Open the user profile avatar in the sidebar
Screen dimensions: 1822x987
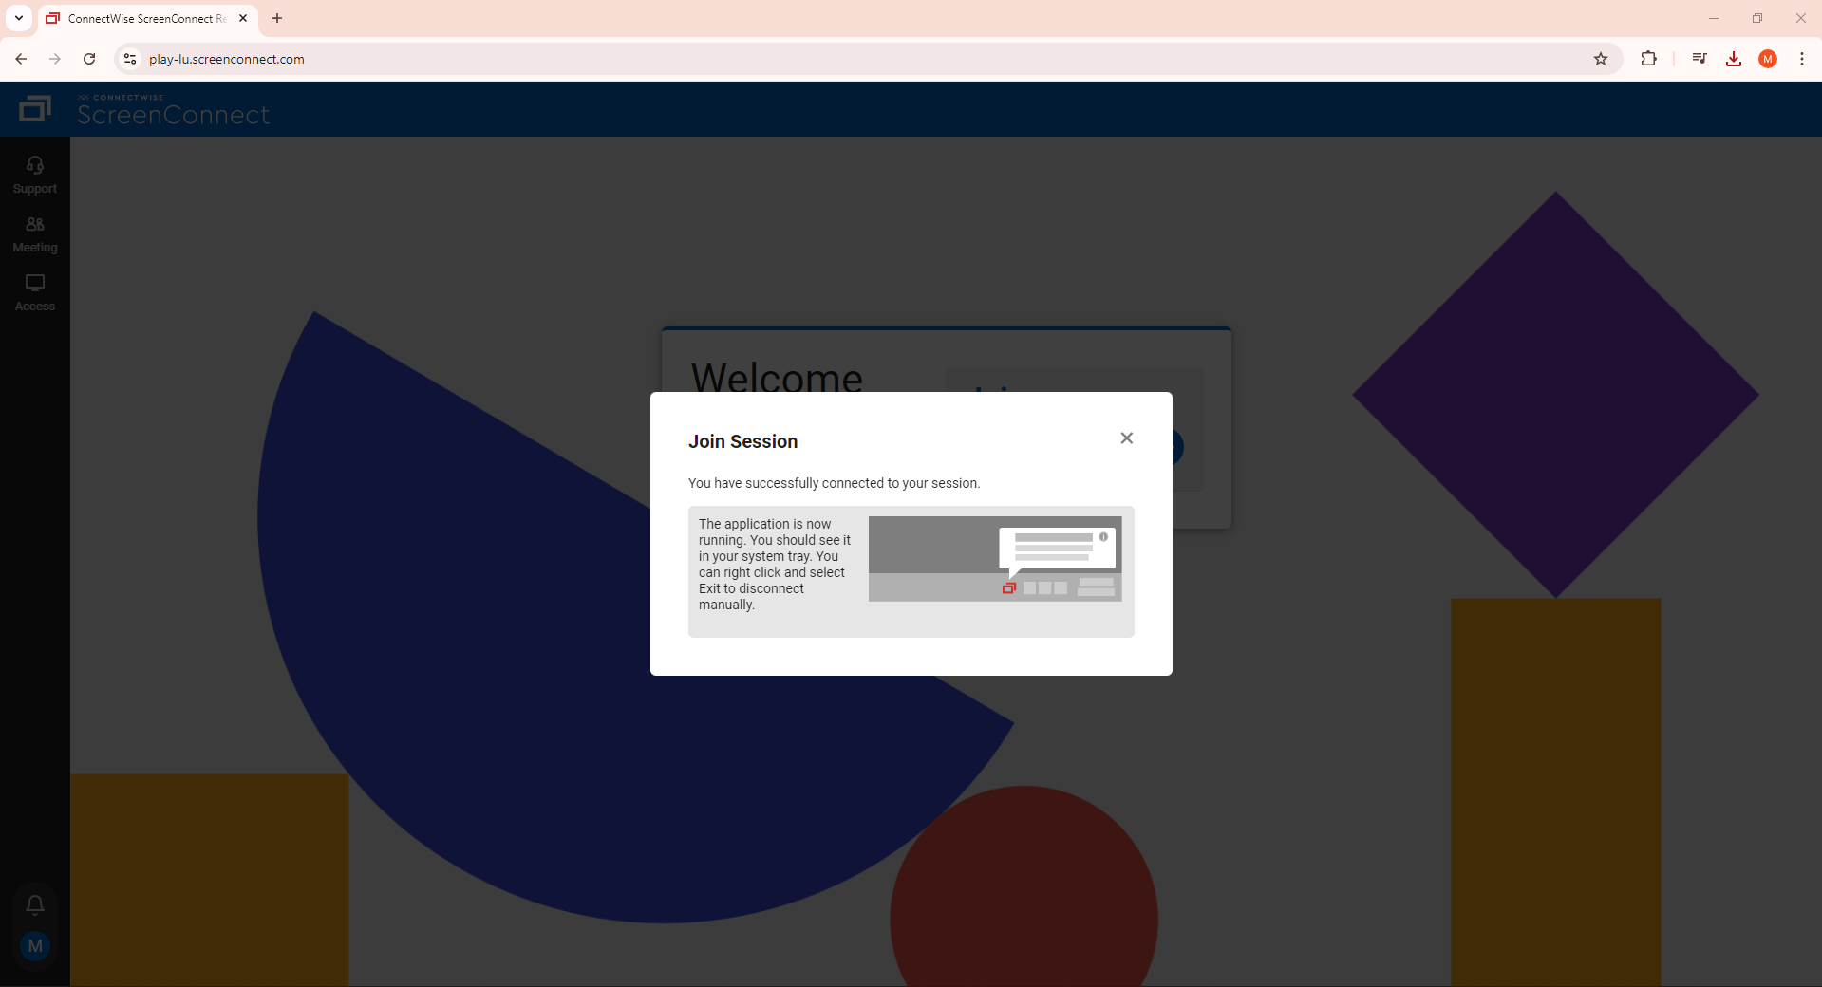coord(35,946)
